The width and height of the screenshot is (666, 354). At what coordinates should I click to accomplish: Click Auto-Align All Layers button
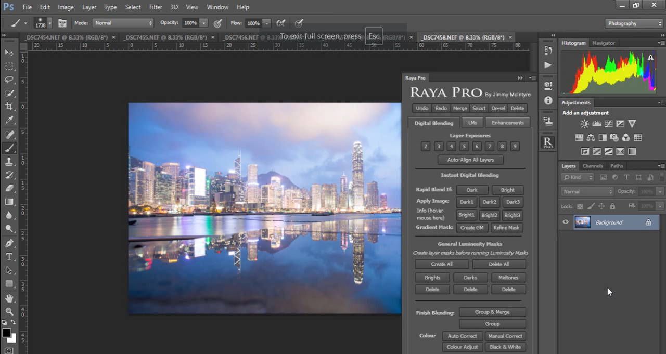[470, 160]
